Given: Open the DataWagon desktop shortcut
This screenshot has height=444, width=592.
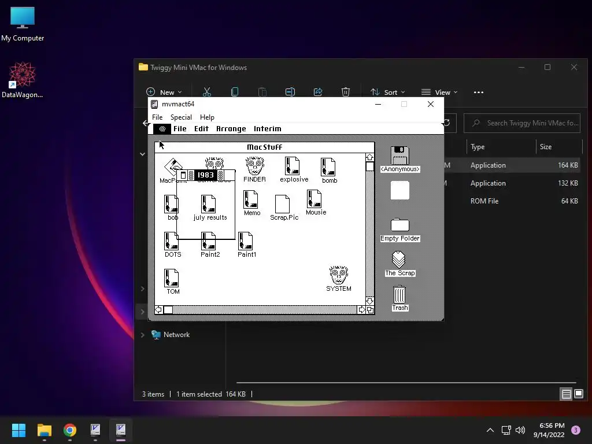Looking at the screenshot, I should pos(23,80).
